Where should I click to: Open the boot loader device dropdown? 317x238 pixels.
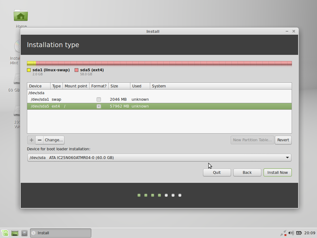(159, 158)
